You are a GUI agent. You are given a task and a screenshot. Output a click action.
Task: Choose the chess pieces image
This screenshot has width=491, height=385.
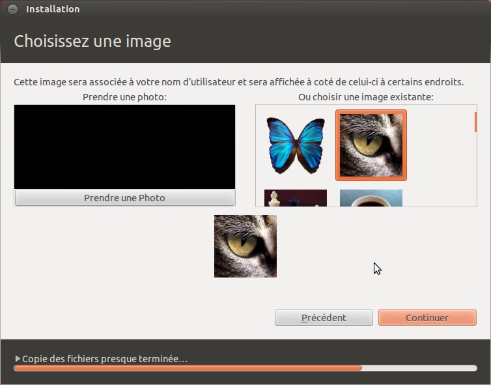[x=296, y=198]
